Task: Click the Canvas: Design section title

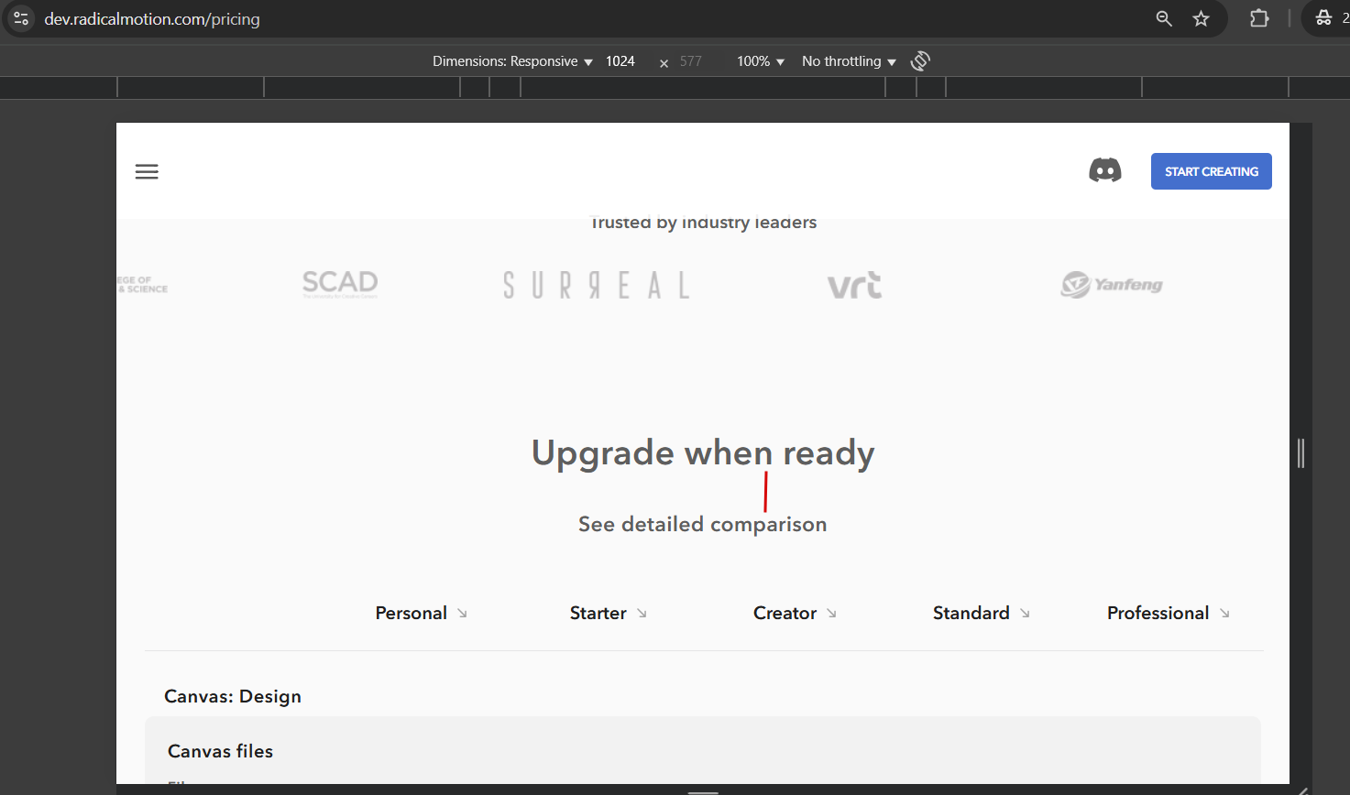Action: (233, 696)
